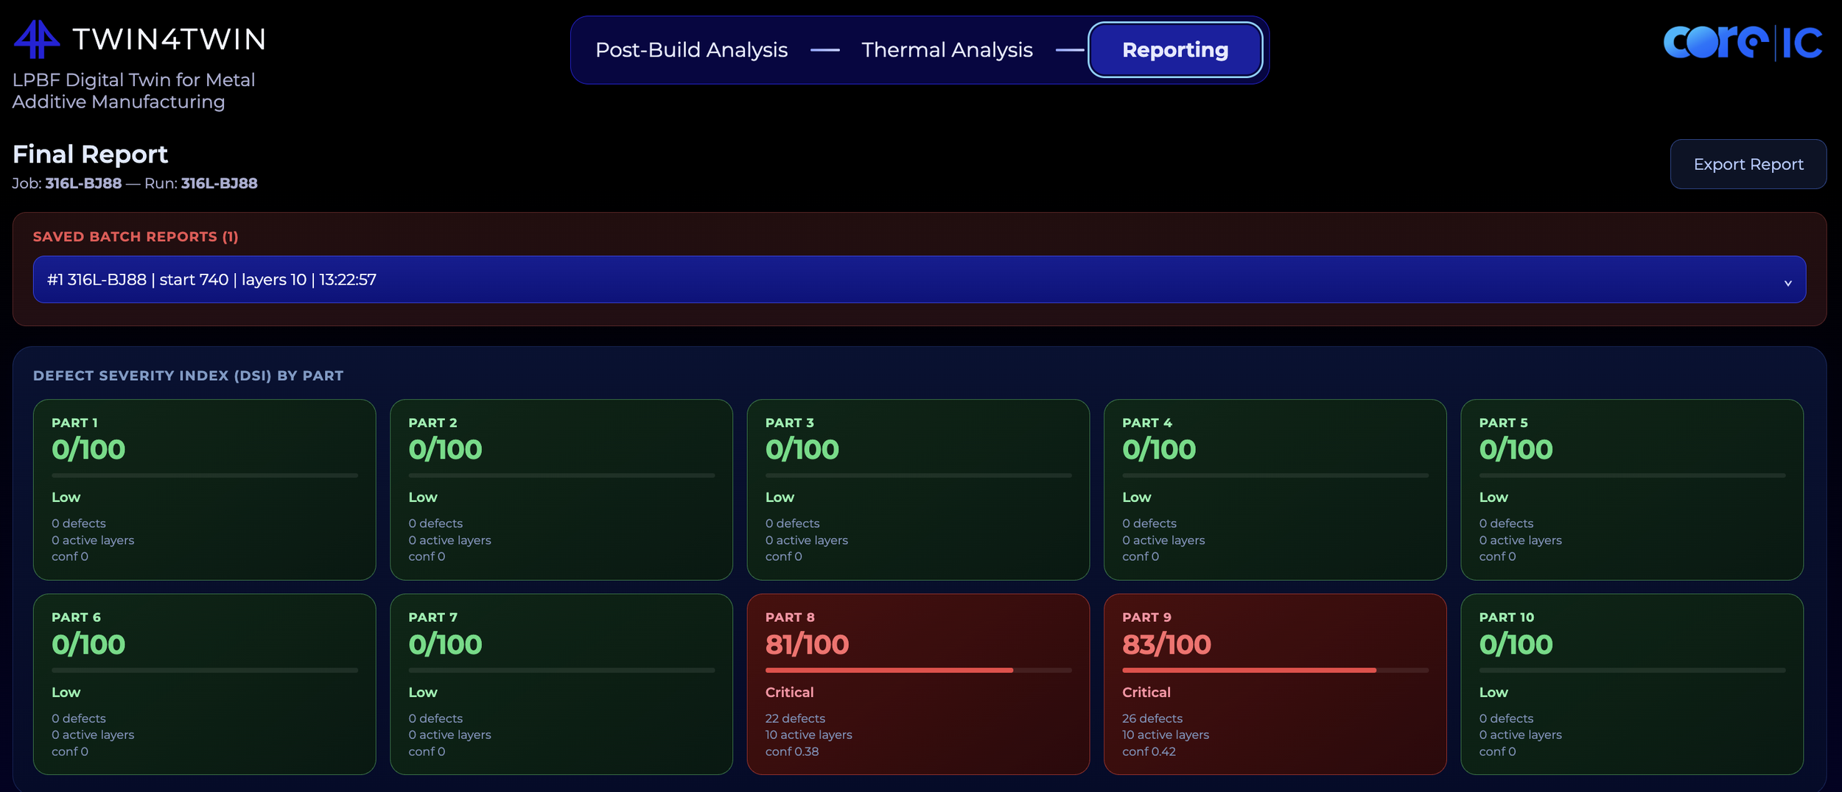Click Part 3 severity progress bar
Viewport: 1842px width, 792px height.
coord(918,475)
